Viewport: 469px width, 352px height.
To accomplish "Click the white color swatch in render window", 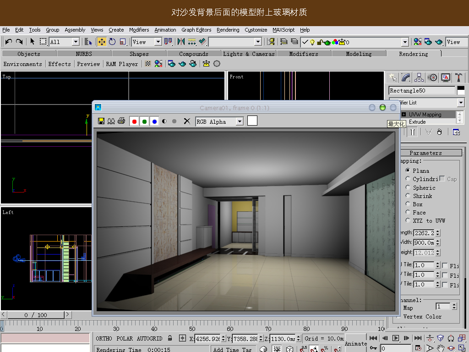I will coord(252,121).
